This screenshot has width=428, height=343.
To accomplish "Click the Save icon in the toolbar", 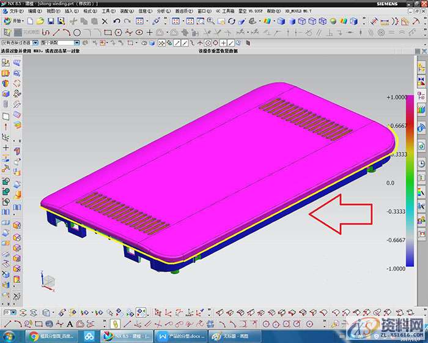I will [51, 21].
